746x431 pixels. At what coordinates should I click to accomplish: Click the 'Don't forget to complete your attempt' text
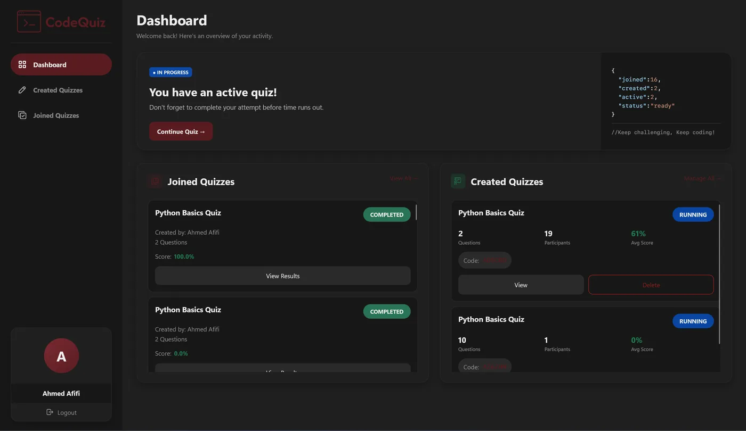click(x=236, y=107)
